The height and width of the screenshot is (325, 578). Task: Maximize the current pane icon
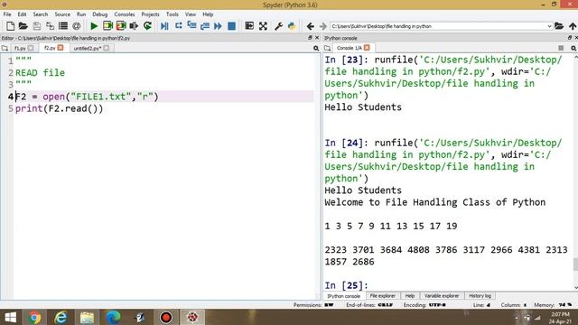[x=249, y=26]
